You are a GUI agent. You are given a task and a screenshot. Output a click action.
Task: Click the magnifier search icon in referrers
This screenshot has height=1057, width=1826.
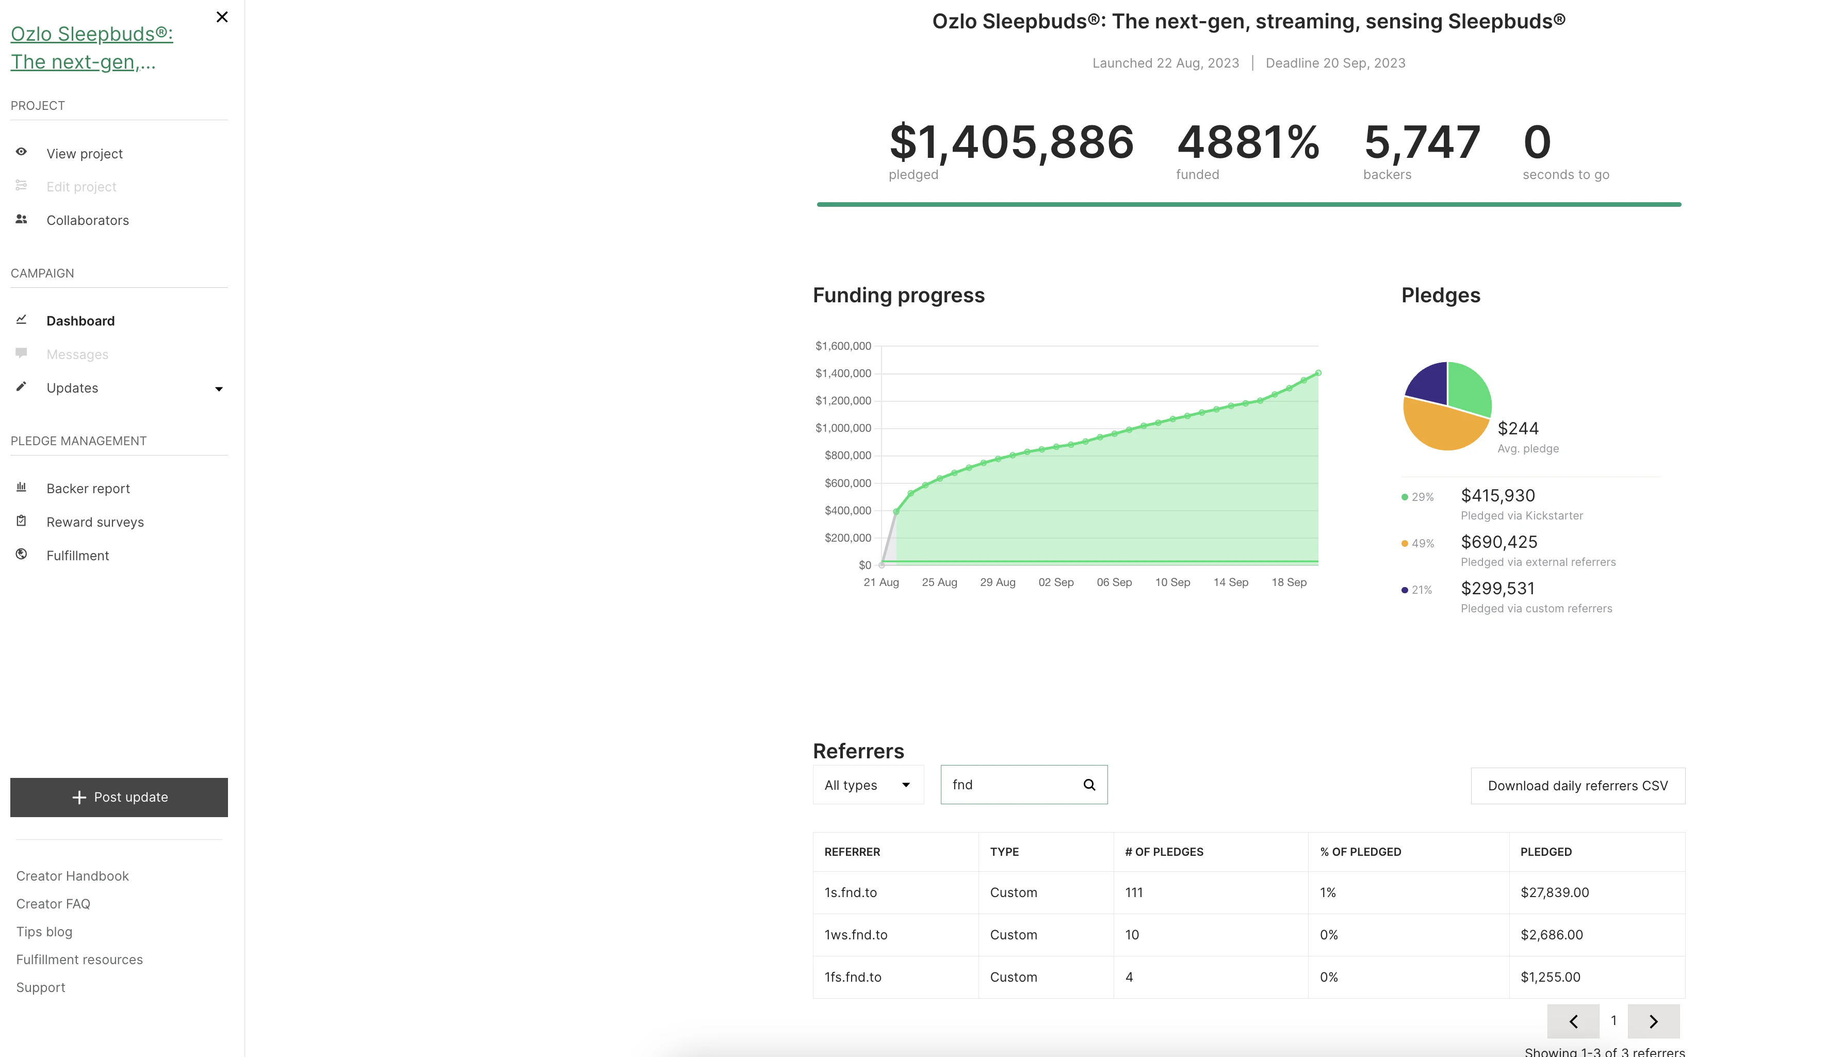[x=1089, y=785]
